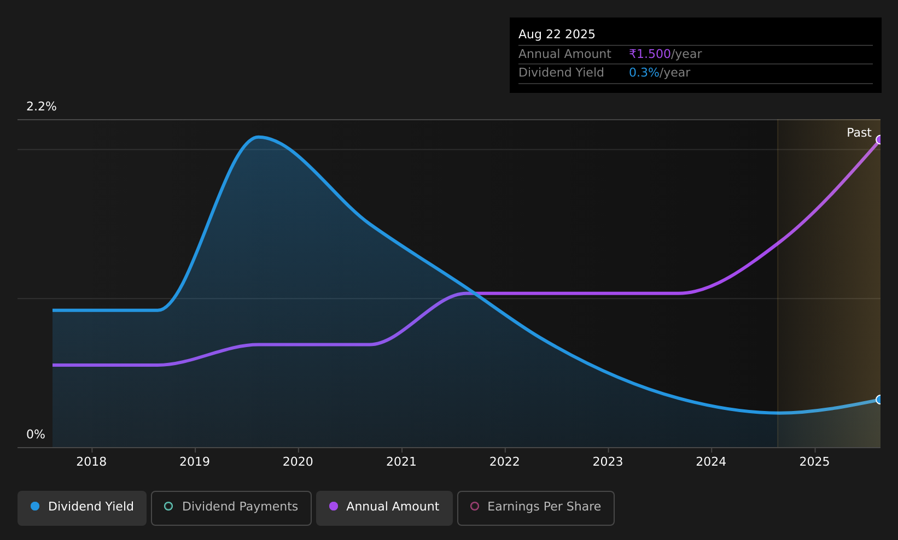Screen dimensions: 898x540
Task: Click the Past label in shaded region
Action: 859,133
